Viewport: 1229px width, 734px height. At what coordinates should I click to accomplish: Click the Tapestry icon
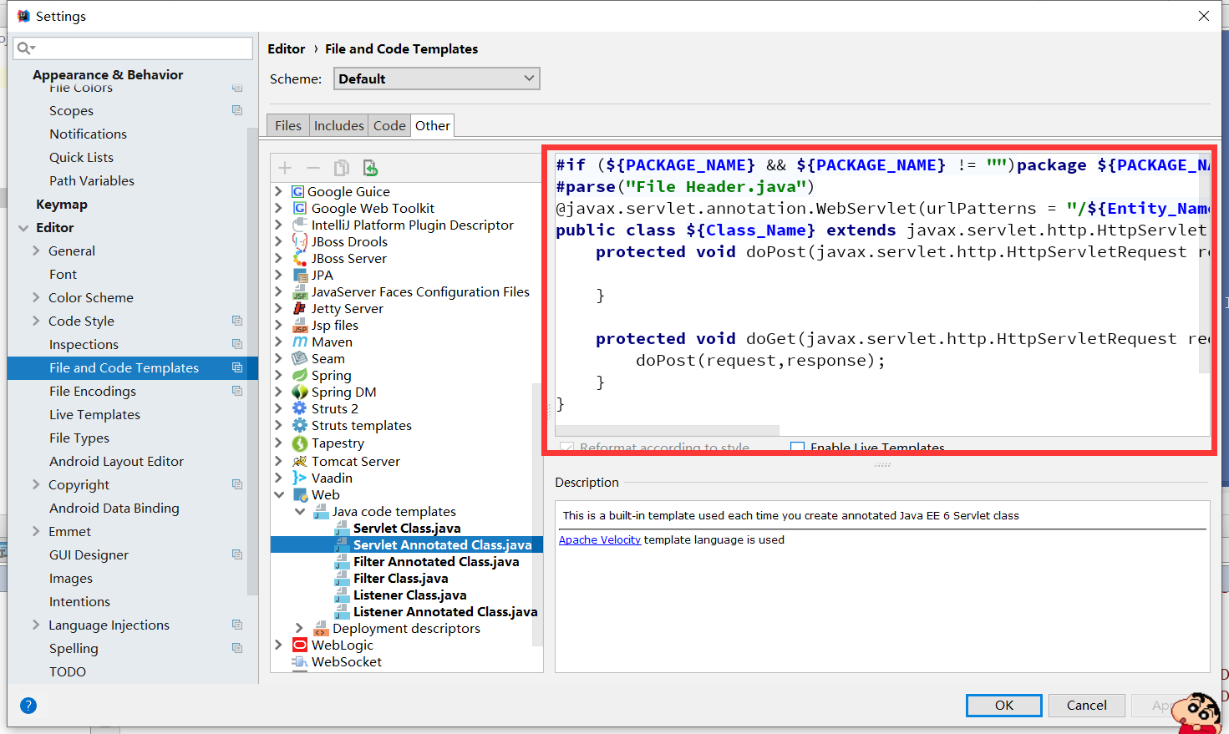[x=299, y=443]
